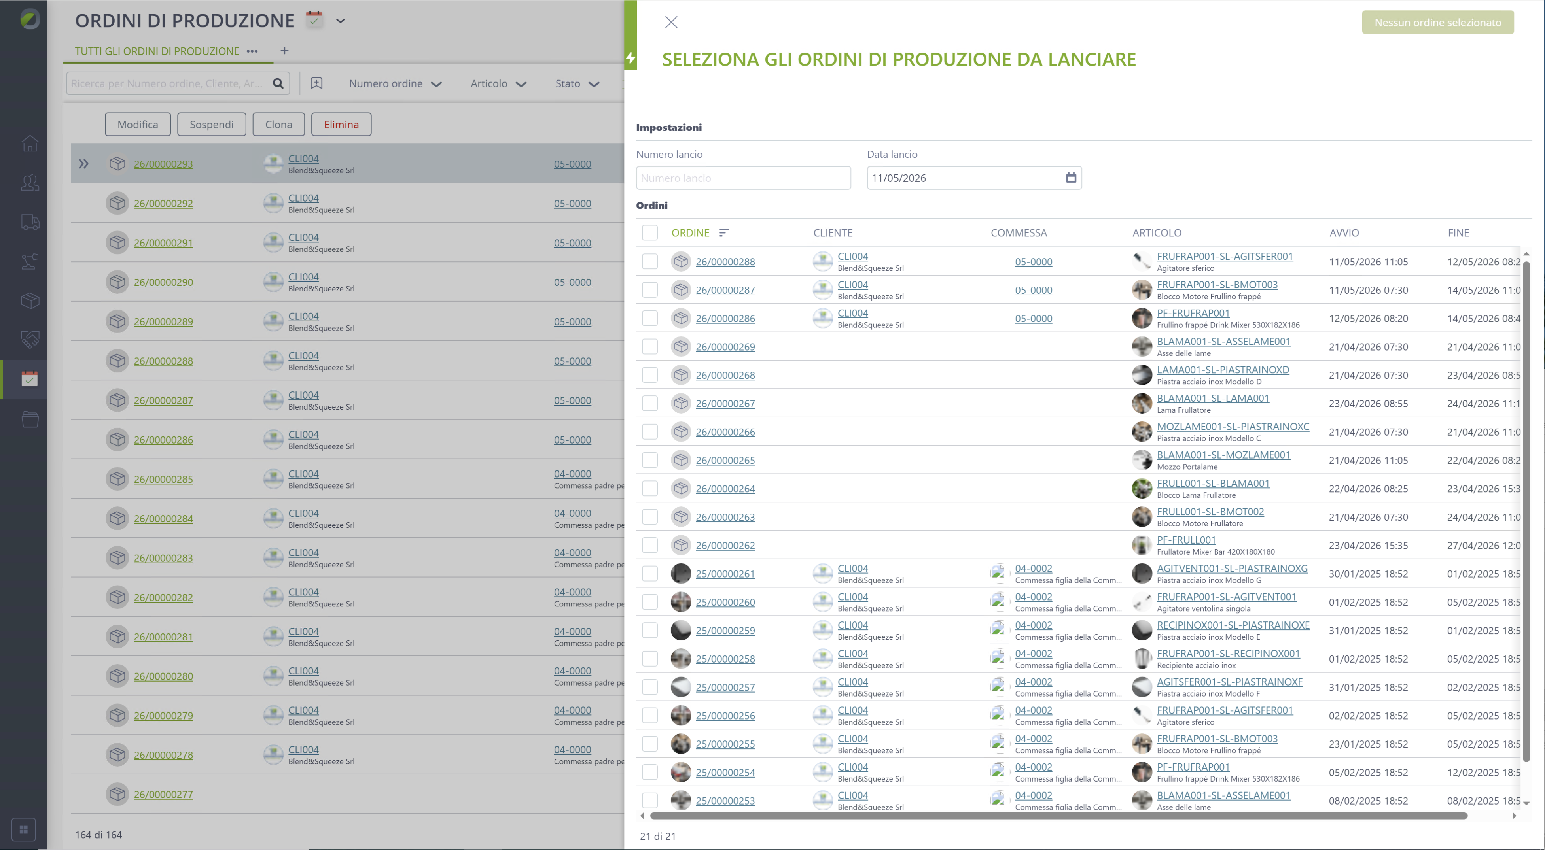Open order link 26/00000268 in panel
The height and width of the screenshot is (850, 1545).
725,375
